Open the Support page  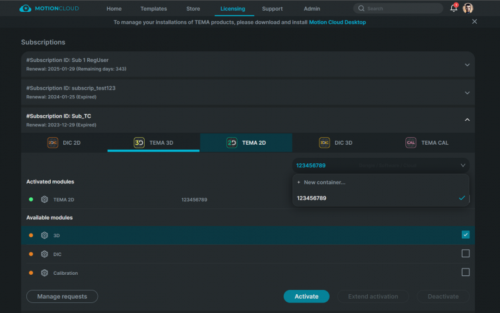click(x=273, y=9)
